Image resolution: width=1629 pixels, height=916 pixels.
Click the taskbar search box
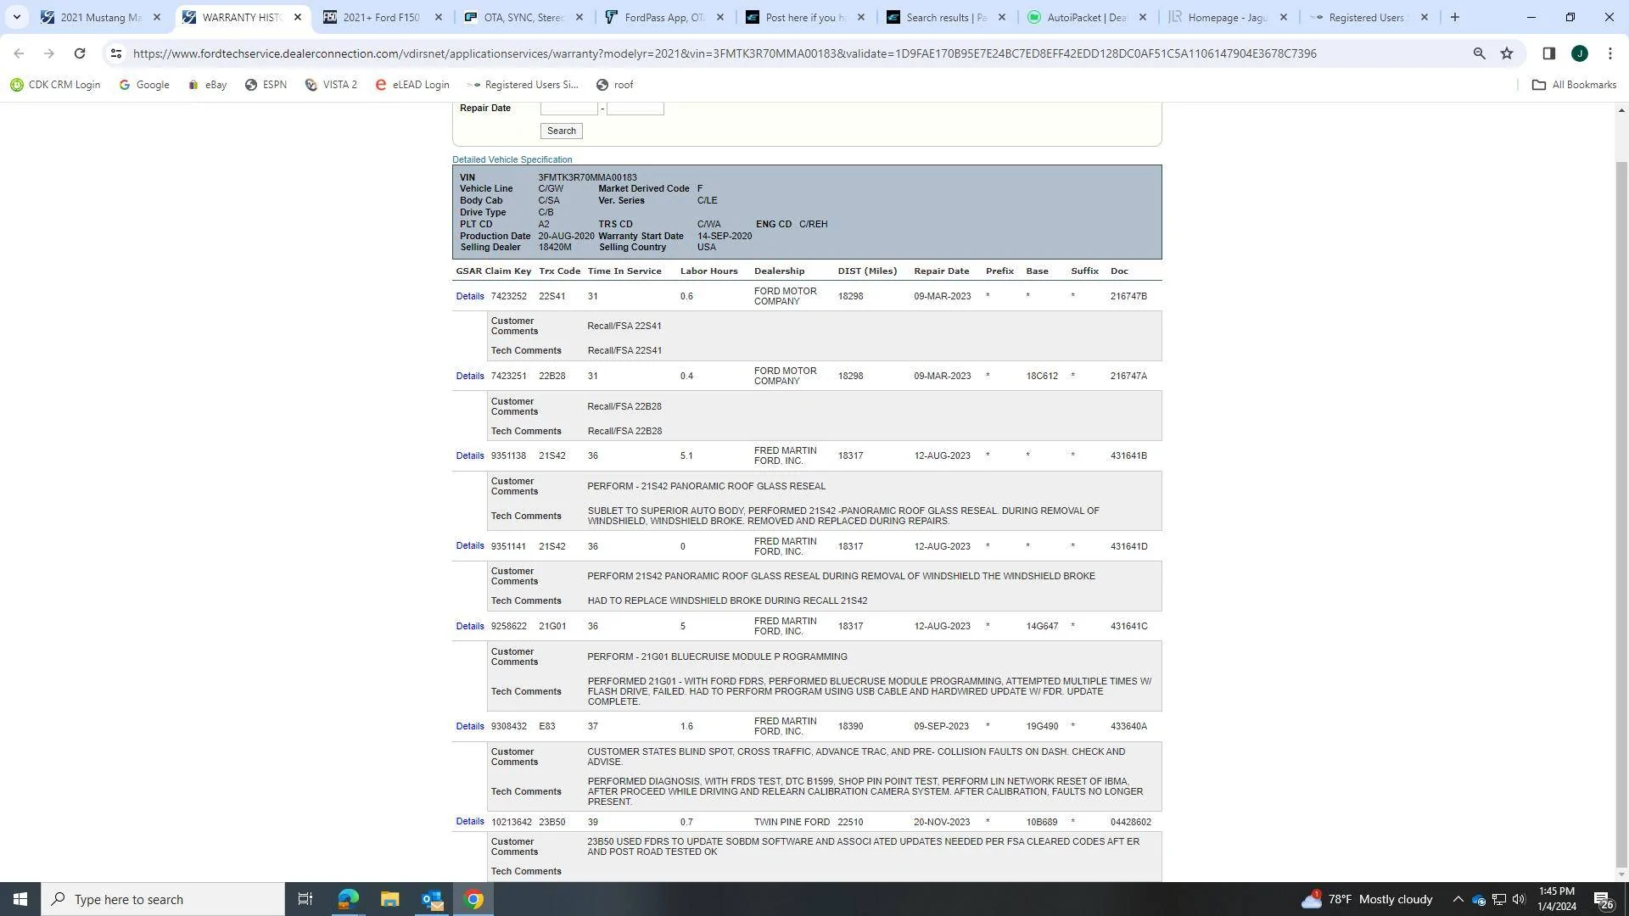[163, 899]
